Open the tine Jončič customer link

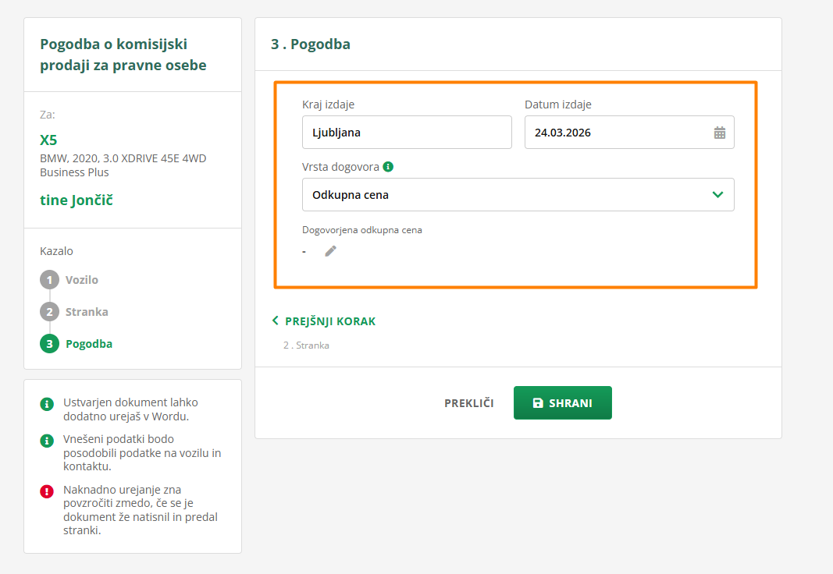click(77, 200)
